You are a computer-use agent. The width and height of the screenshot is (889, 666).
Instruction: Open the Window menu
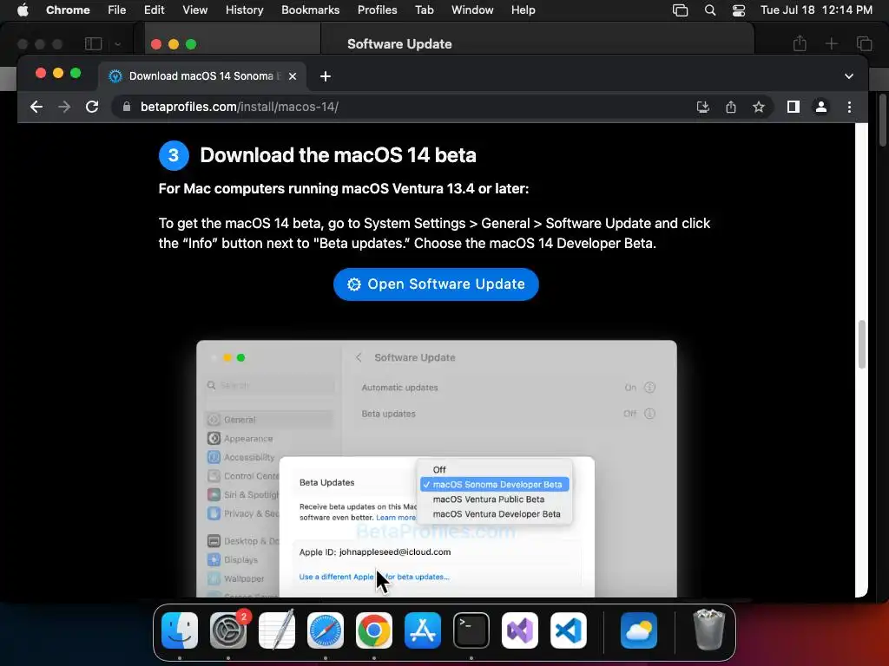[x=472, y=10]
